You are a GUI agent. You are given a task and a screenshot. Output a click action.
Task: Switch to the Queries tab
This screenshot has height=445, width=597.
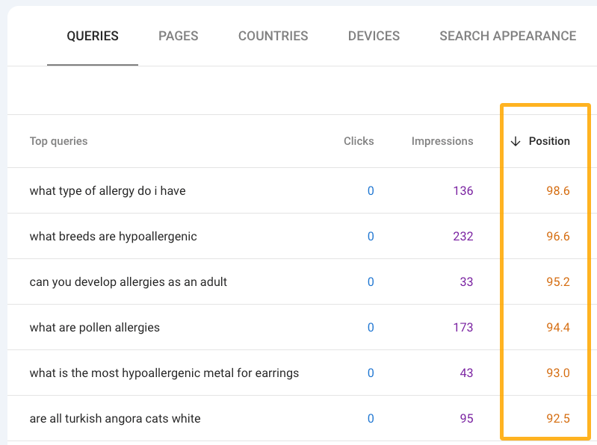[x=93, y=36]
